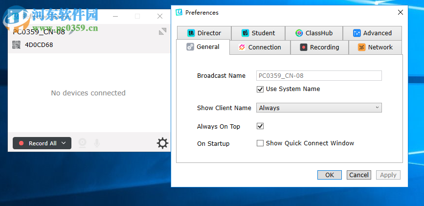Close the Reflector Teacher window
The height and width of the screenshot is (206, 424).
pos(160,16)
